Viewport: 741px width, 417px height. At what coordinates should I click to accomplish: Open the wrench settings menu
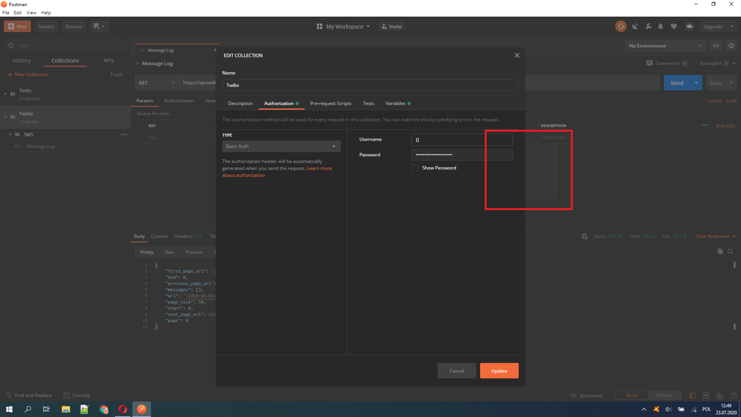649,26
